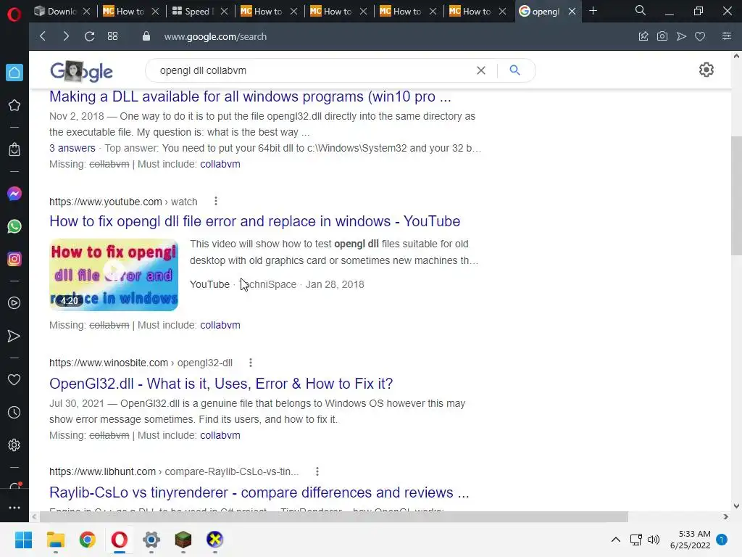The image size is (742, 557).
Task: Click collabvm must-include under Making a DLL result
Action: 220,165
